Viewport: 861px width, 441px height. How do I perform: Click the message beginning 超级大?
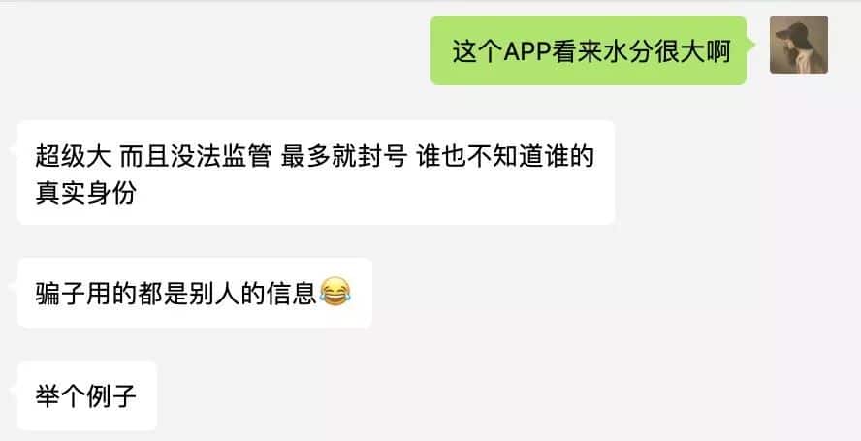point(316,173)
